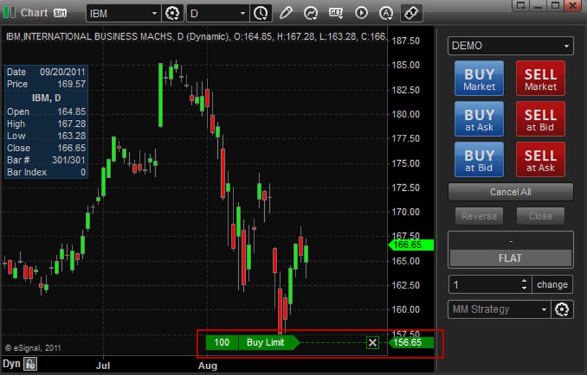Image resolution: width=587 pixels, height=375 pixels.
Task: Click the Price 169.57 row in data box
Action: pos(46,84)
